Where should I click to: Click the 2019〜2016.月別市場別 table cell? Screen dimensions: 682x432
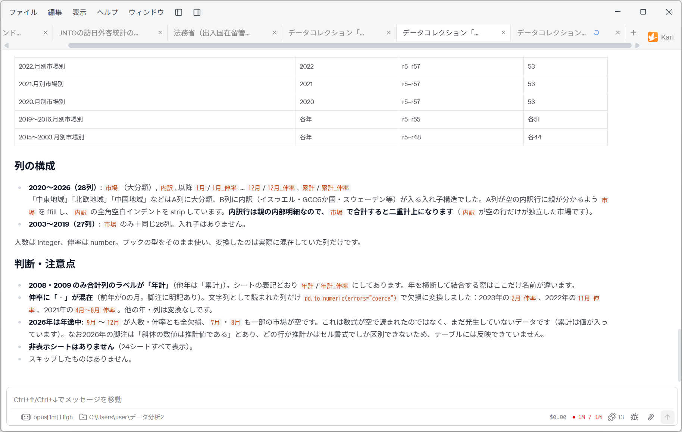point(155,119)
